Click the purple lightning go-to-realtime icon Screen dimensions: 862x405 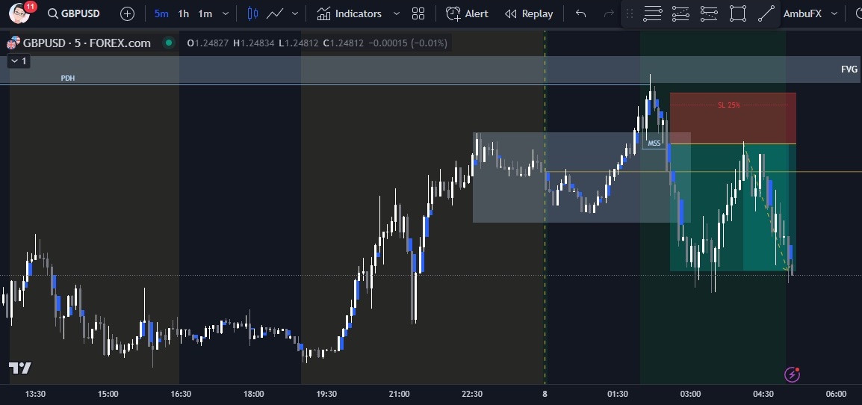click(x=792, y=374)
